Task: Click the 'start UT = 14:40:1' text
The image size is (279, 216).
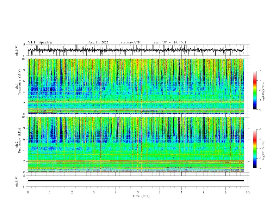Action: point(170,42)
